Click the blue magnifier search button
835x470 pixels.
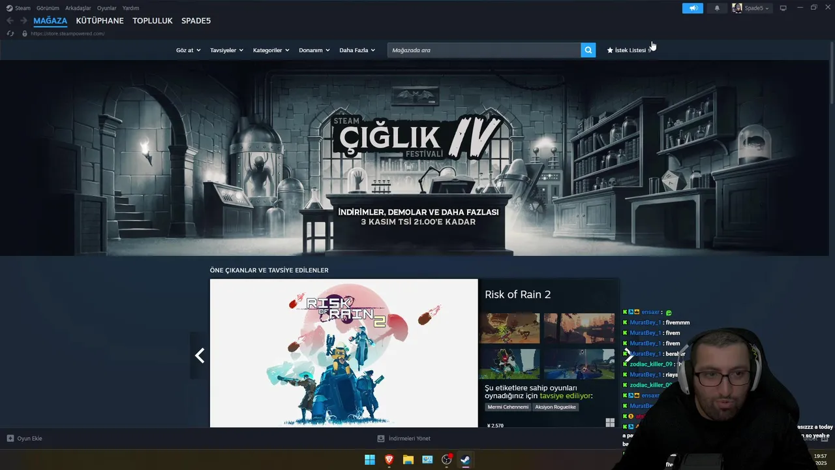click(588, 50)
